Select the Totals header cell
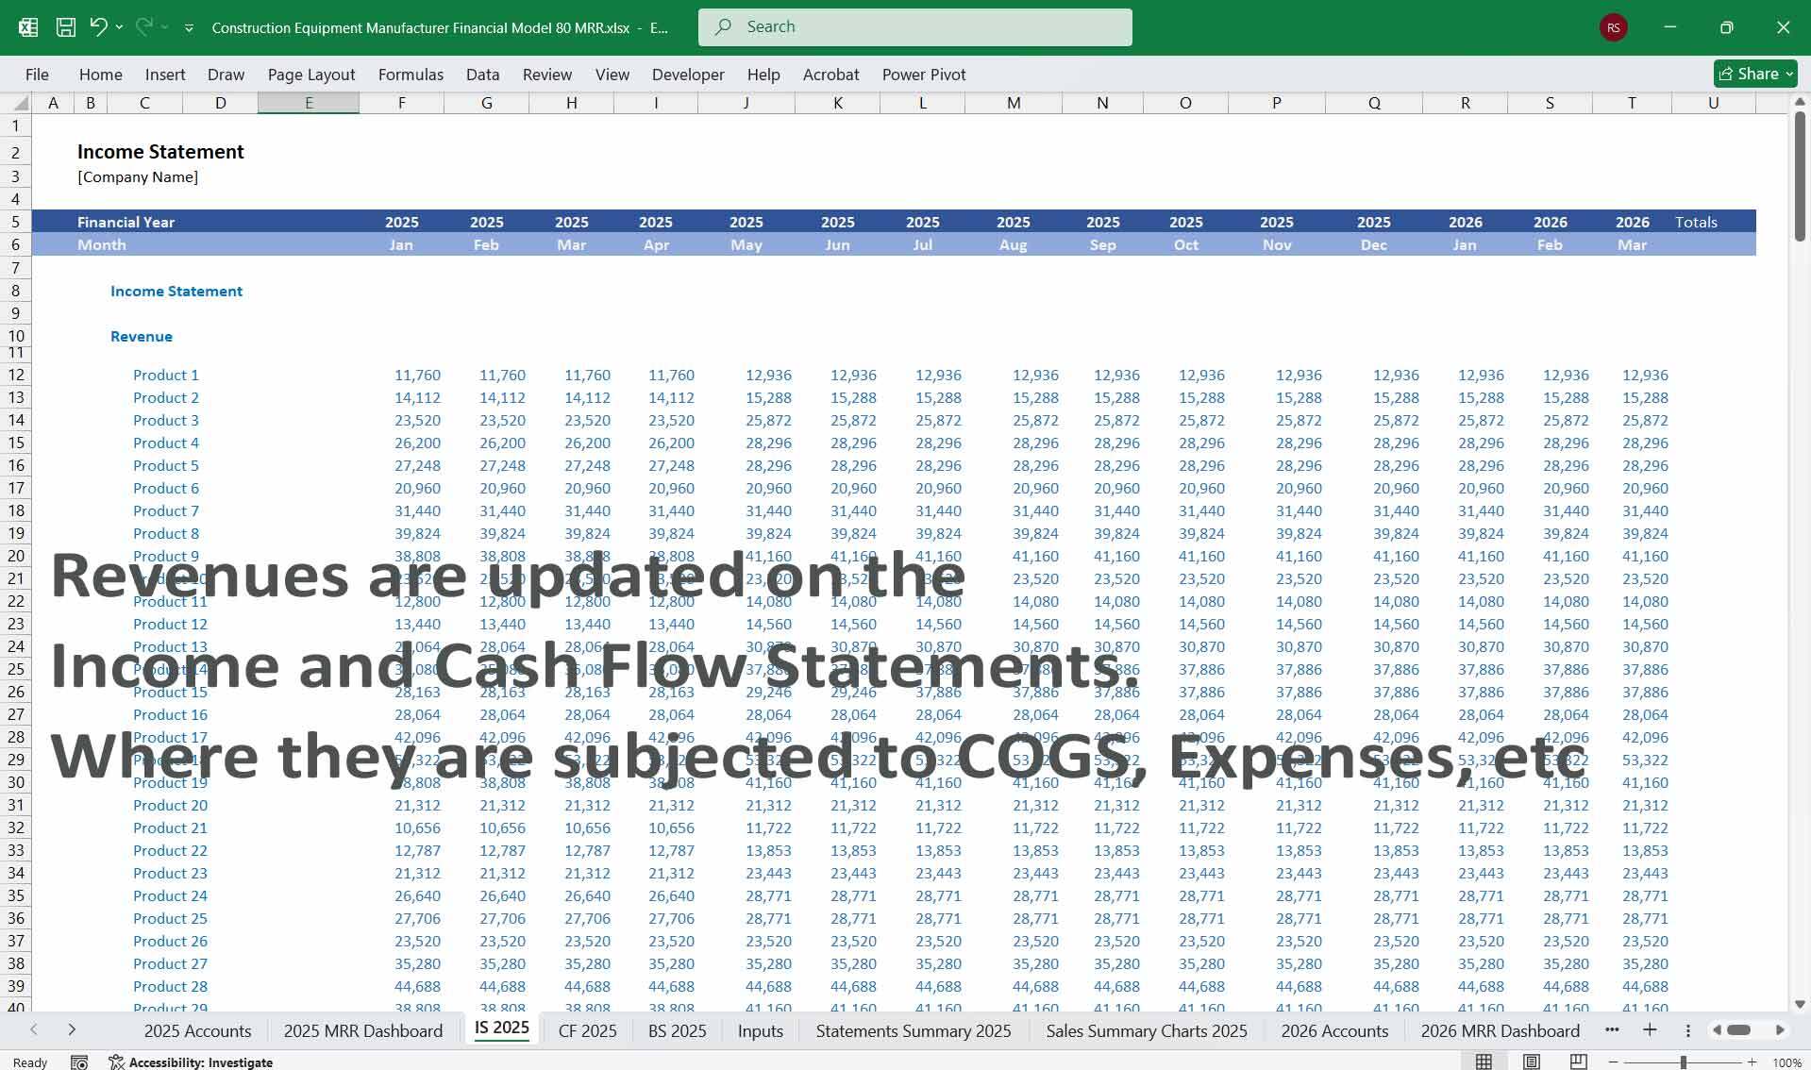 pos(1696,222)
